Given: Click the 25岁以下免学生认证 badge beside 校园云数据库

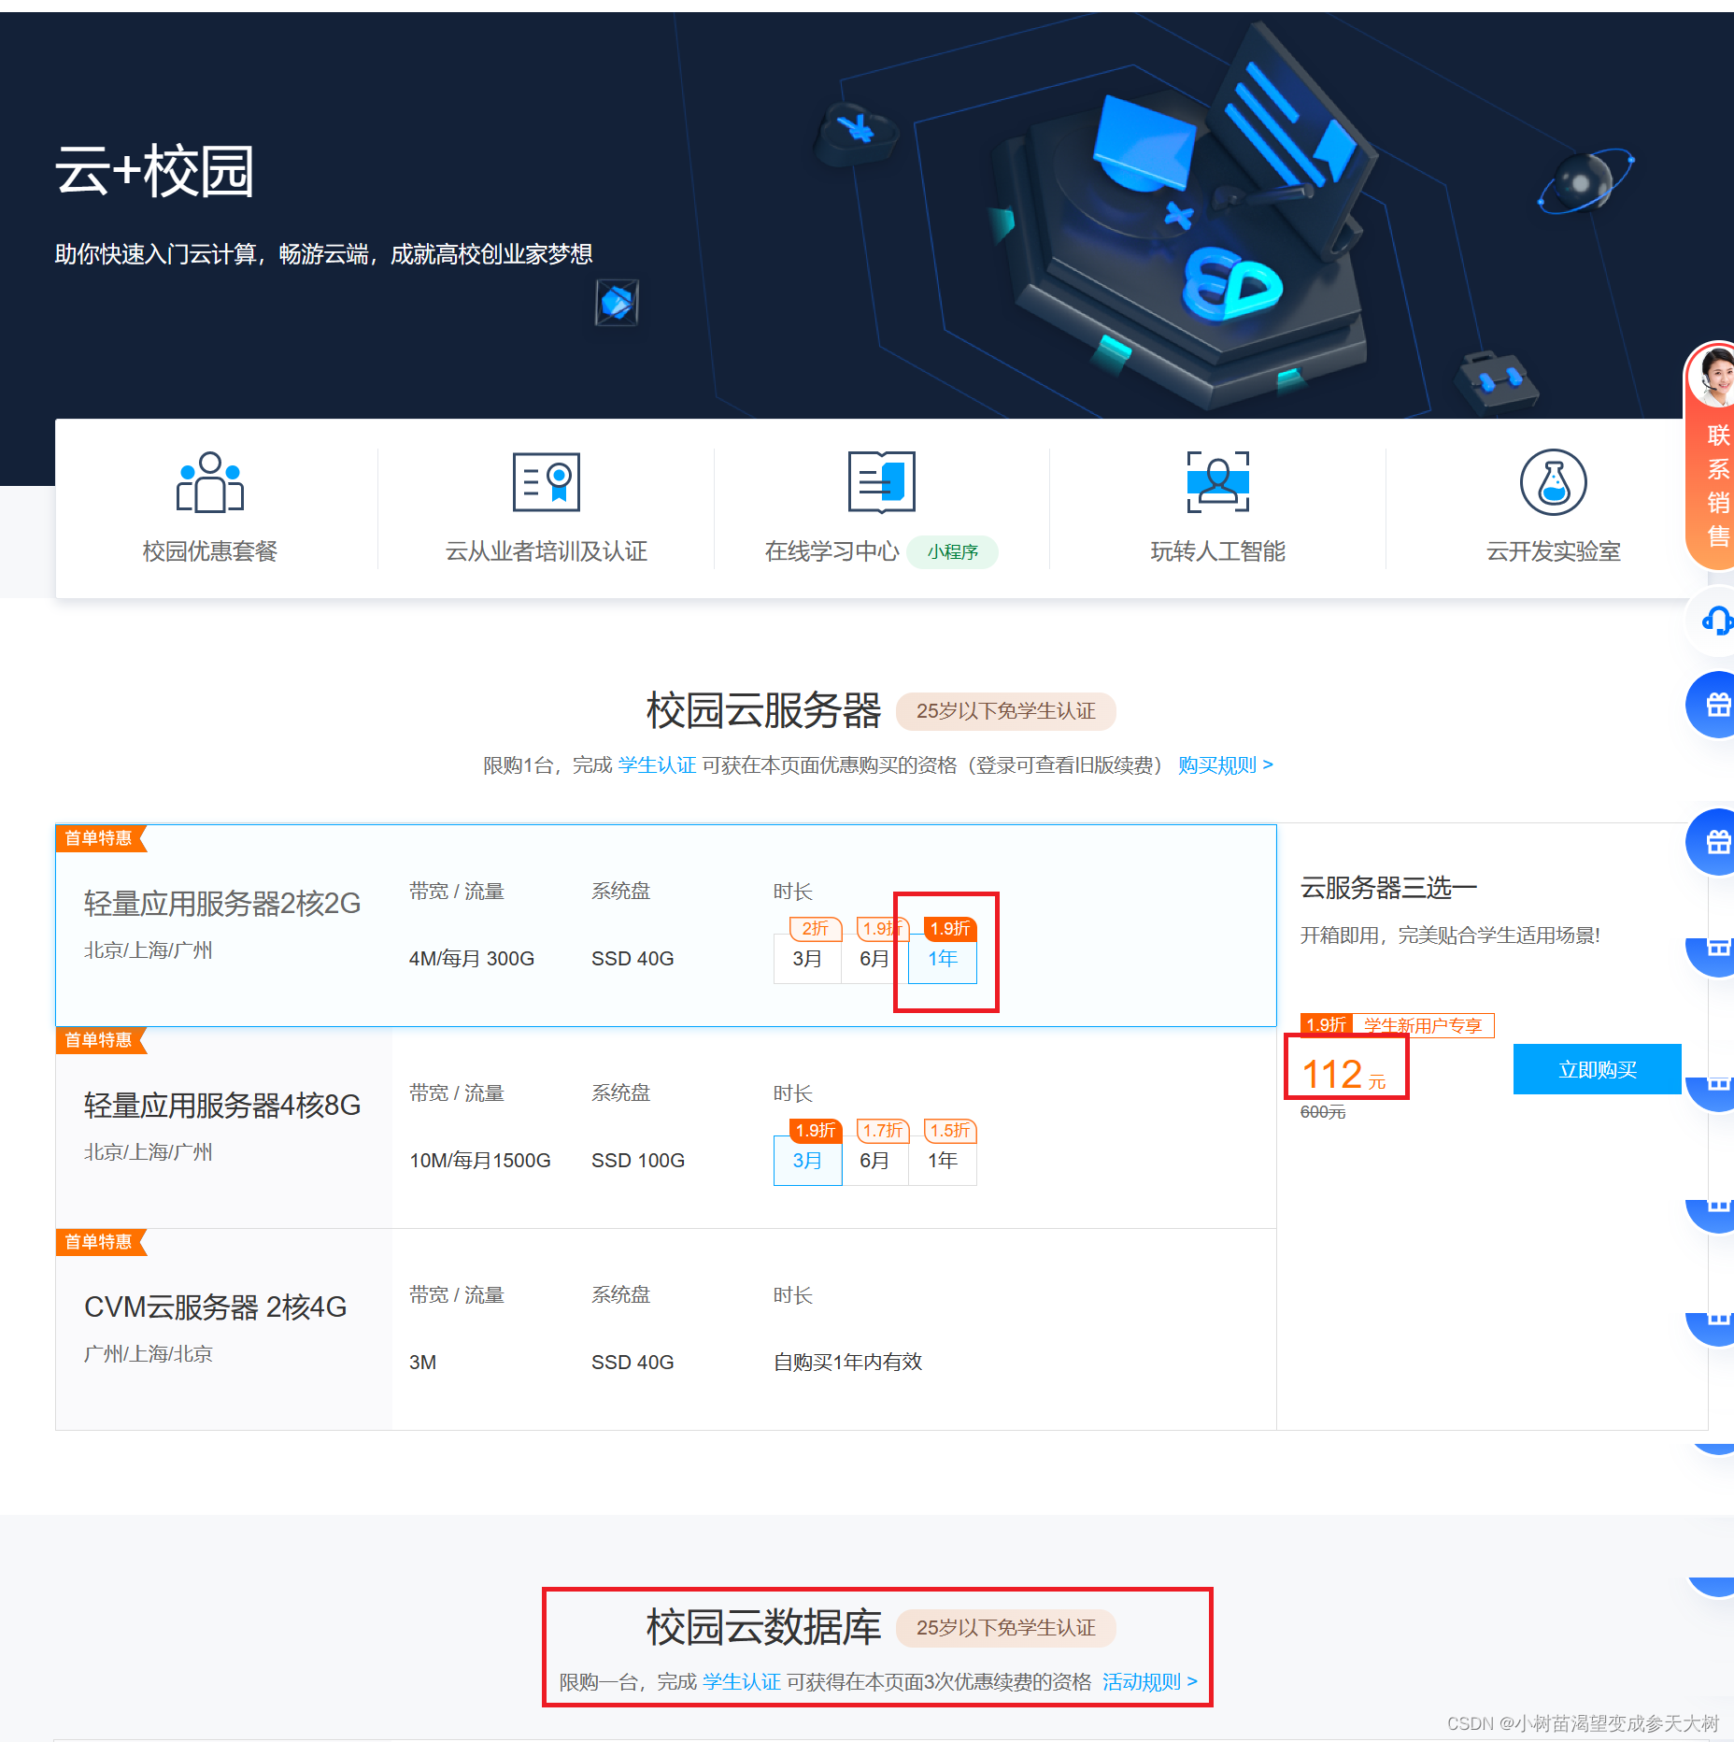Looking at the screenshot, I should coord(1005,1628).
